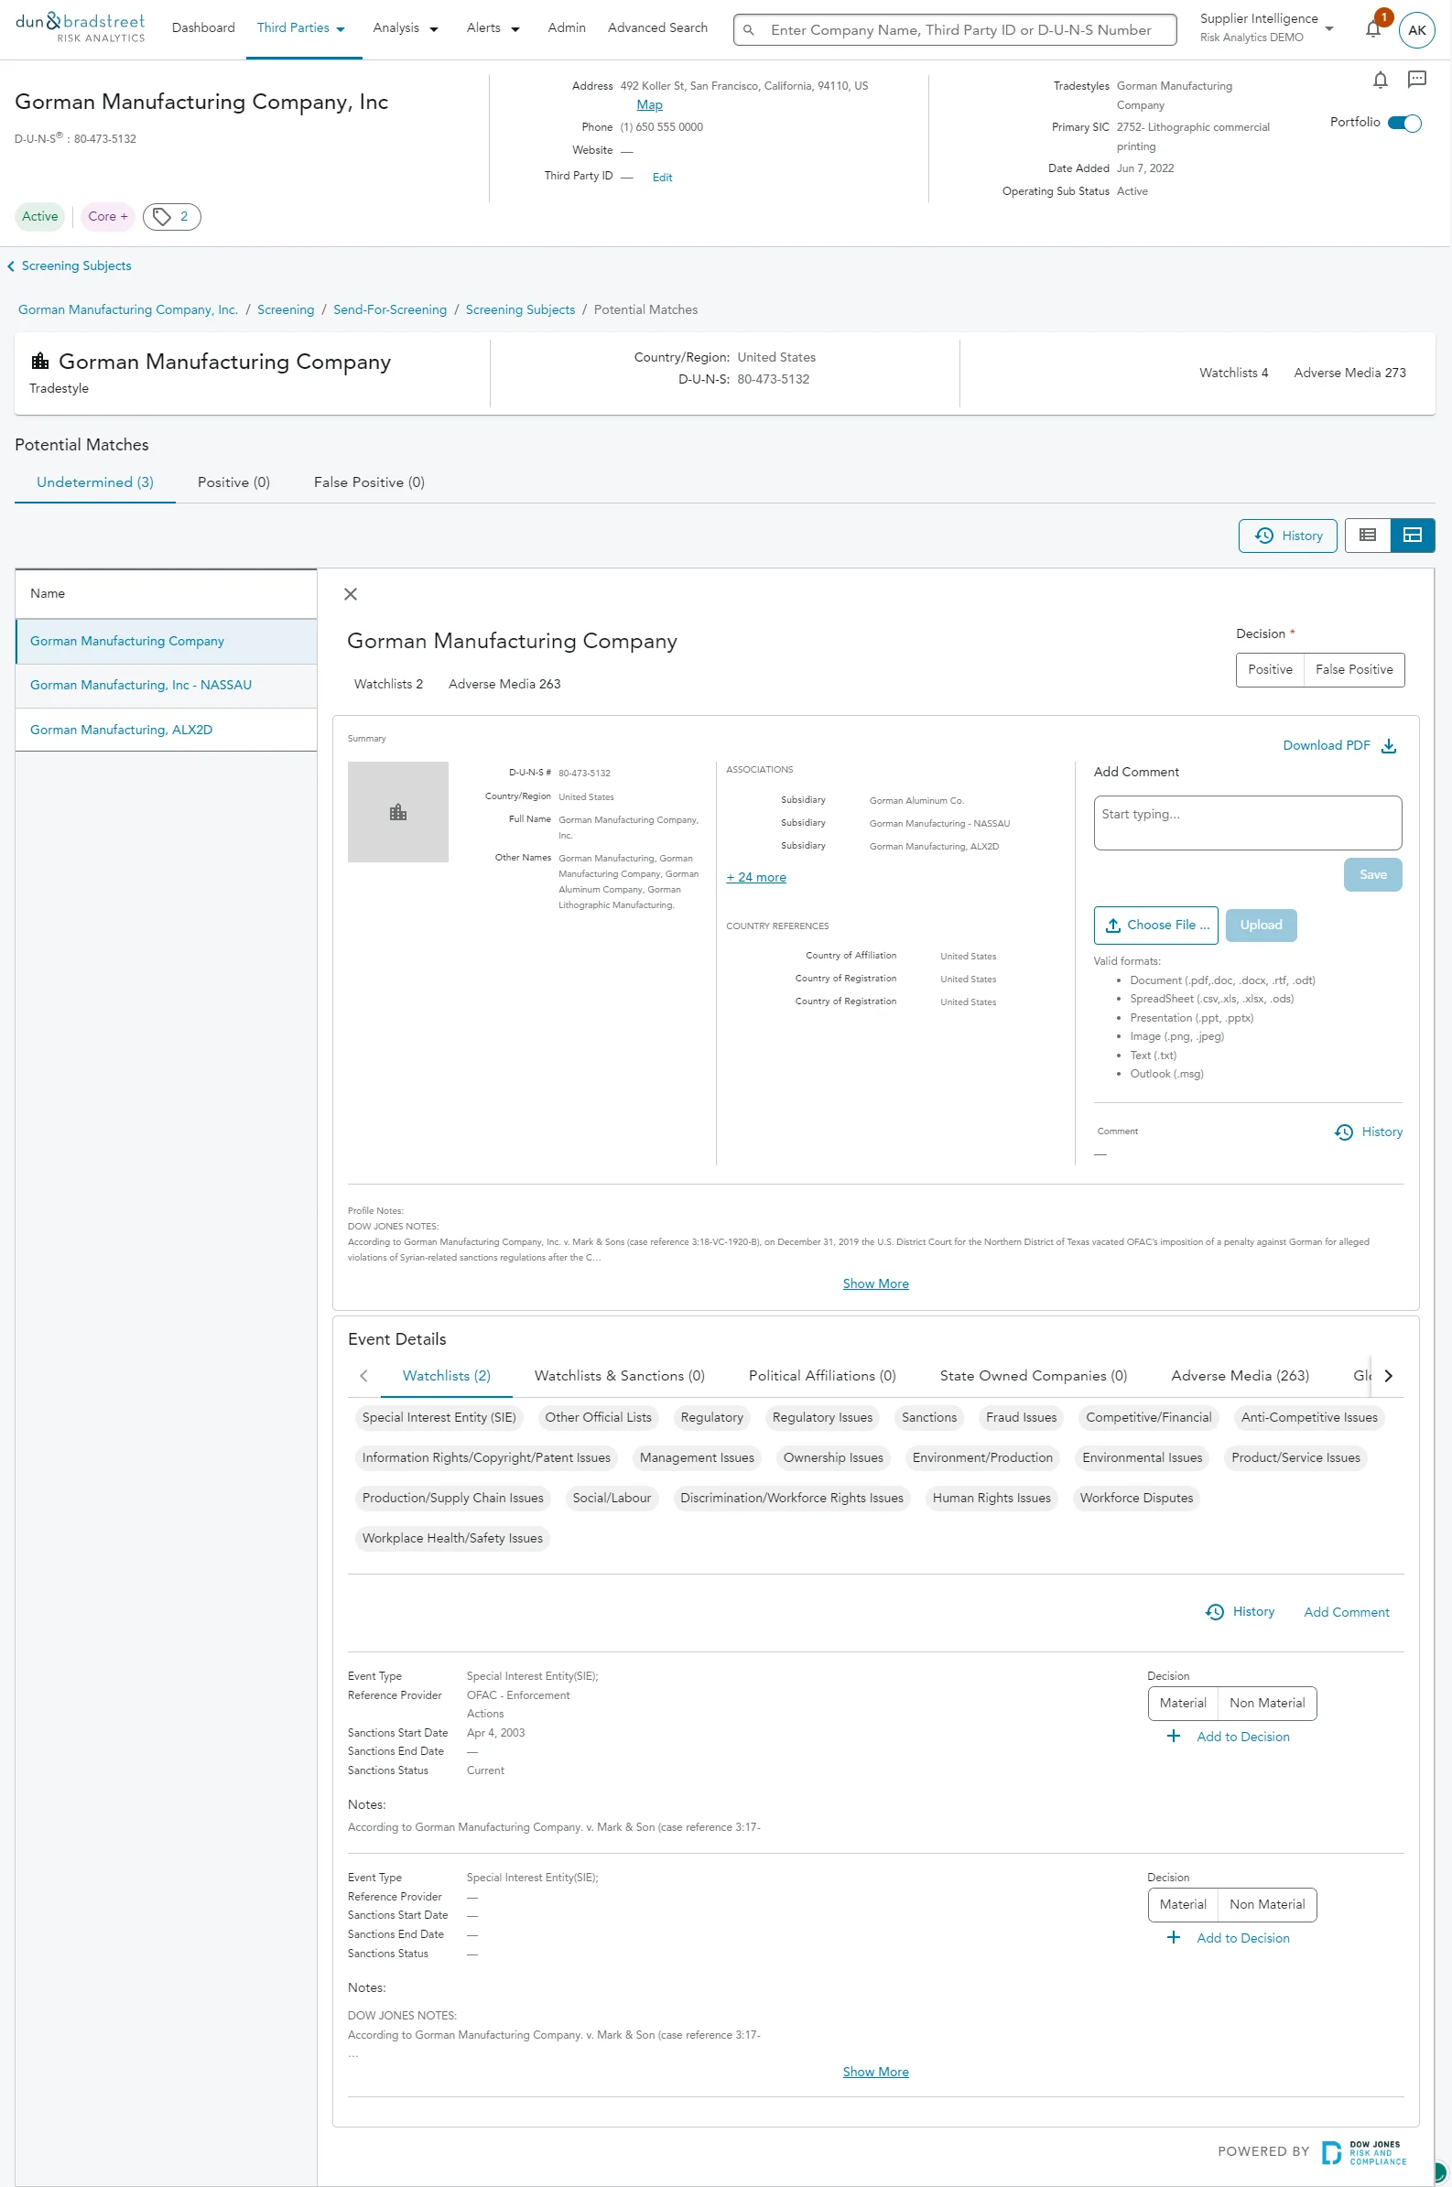Image resolution: width=1452 pixels, height=2187 pixels.
Task: Set first event decision to Non Material
Action: 1267,1703
